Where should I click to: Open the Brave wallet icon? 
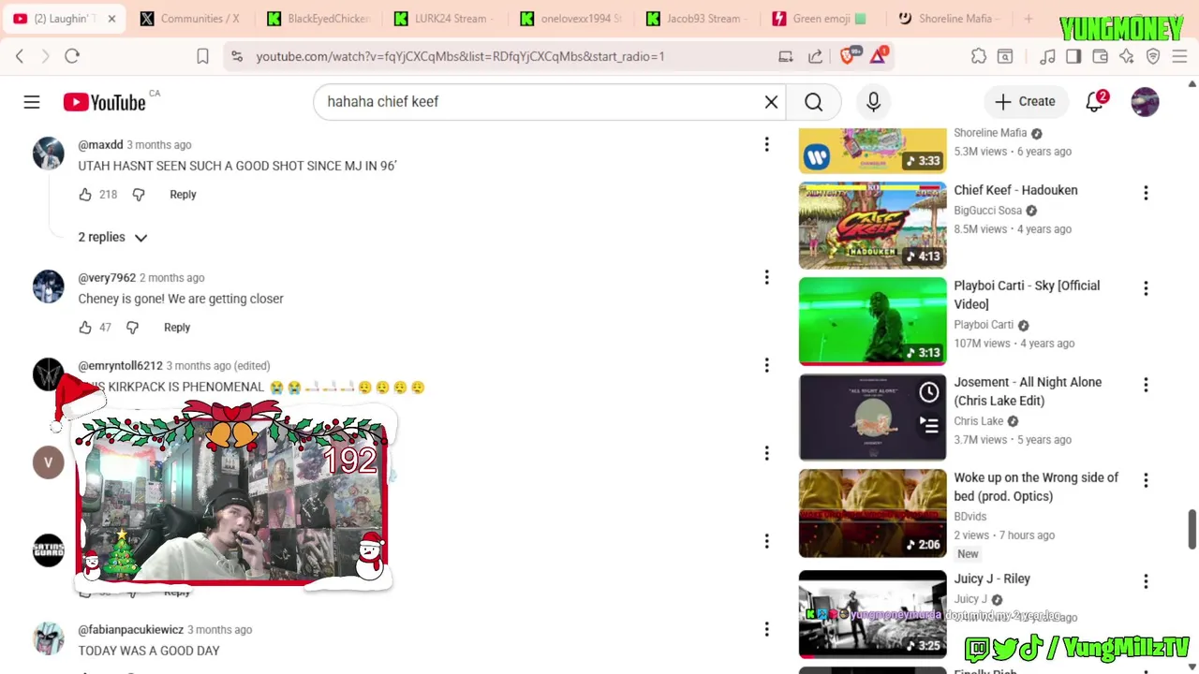tap(1100, 56)
